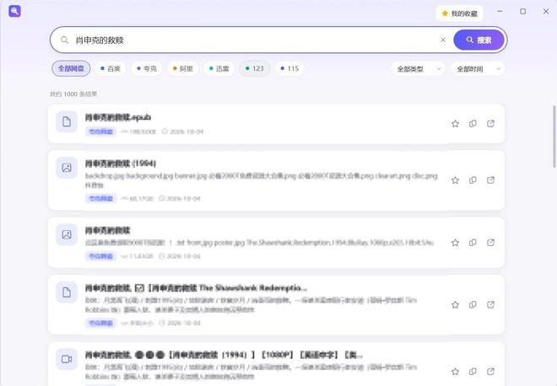Copy link of result with poster.jpg

[473, 243]
